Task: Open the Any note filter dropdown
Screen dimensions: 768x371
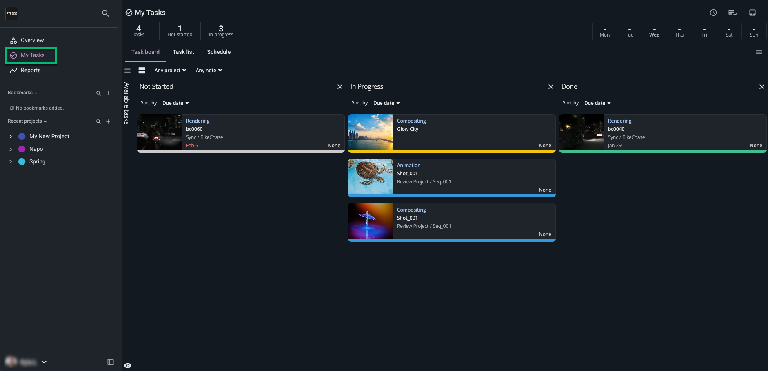Action: pos(208,70)
